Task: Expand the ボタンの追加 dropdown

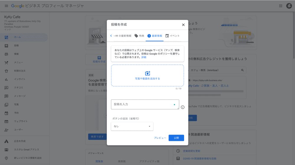Action: pyautogui.click(x=132, y=126)
